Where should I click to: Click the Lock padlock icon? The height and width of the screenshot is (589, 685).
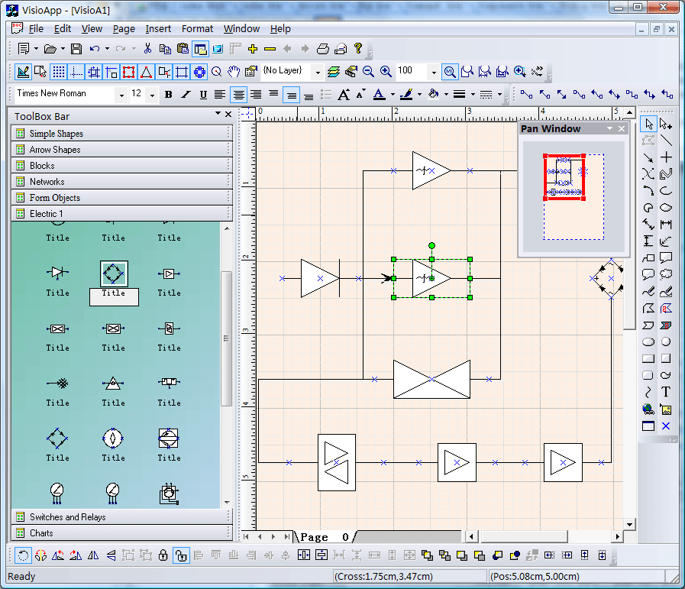click(163, 555)
